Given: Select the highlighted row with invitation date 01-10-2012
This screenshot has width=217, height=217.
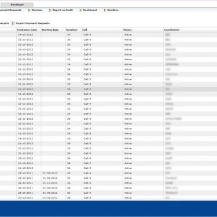Looking at the screenshot, I should click(x=108, y=89).
